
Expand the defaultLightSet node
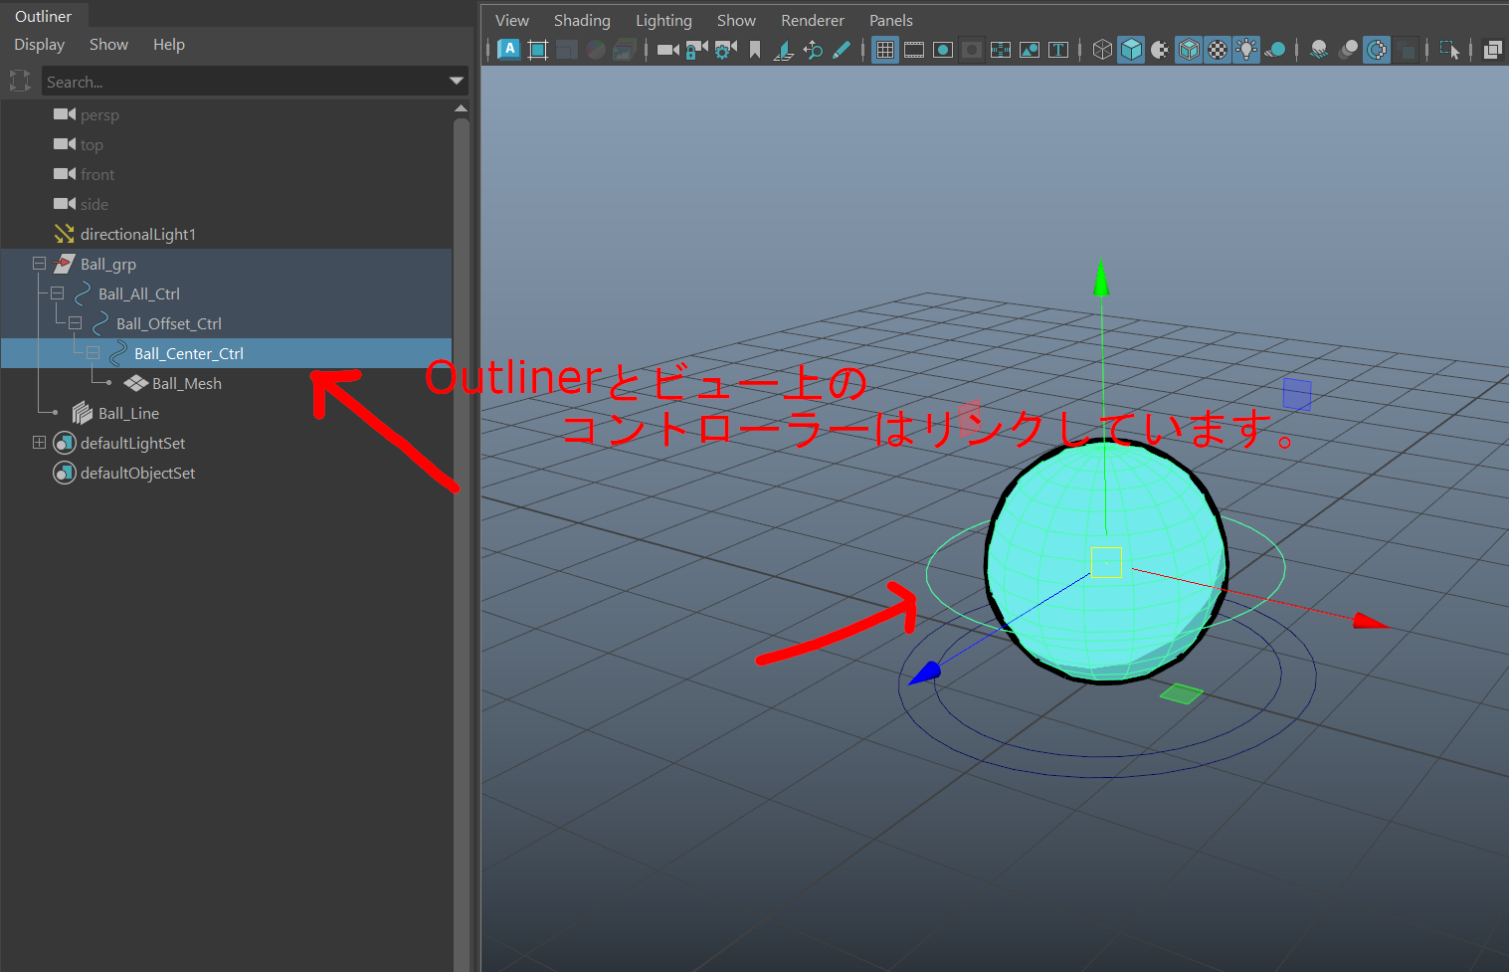[39, 443]
